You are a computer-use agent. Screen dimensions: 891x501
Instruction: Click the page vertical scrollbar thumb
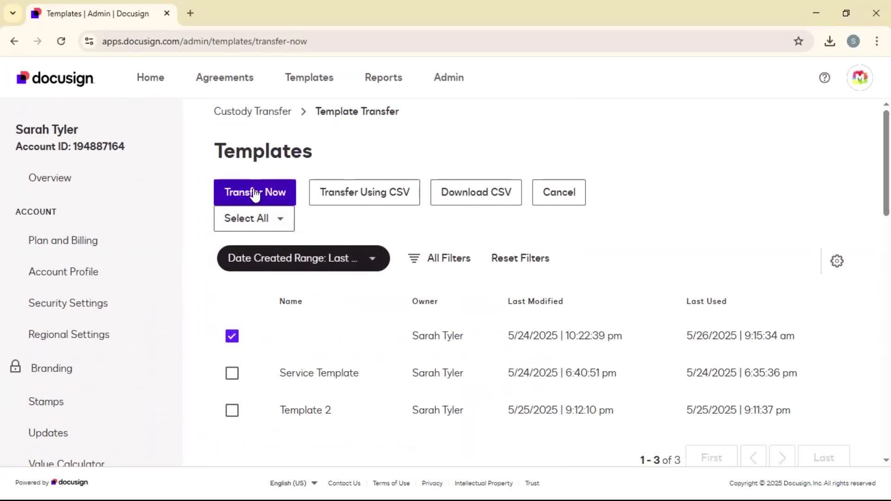(x=886, y=162)
